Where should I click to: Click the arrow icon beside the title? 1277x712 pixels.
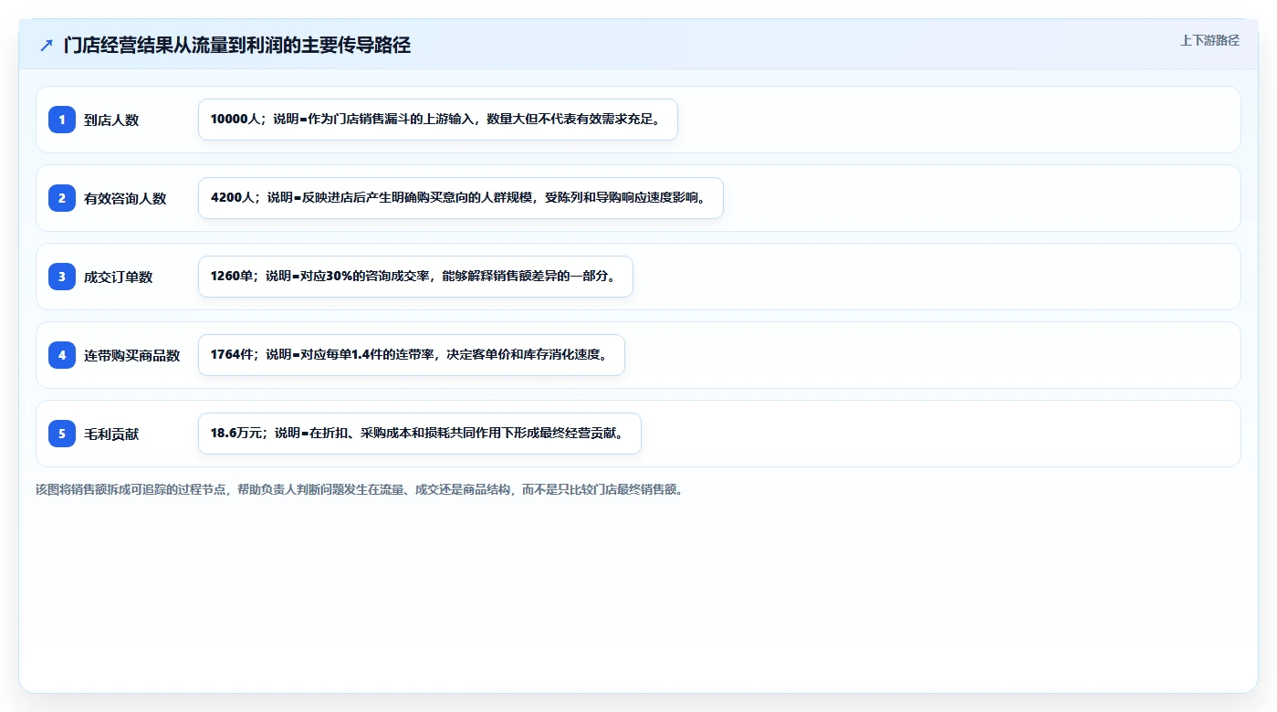click(x=47, y=46)
